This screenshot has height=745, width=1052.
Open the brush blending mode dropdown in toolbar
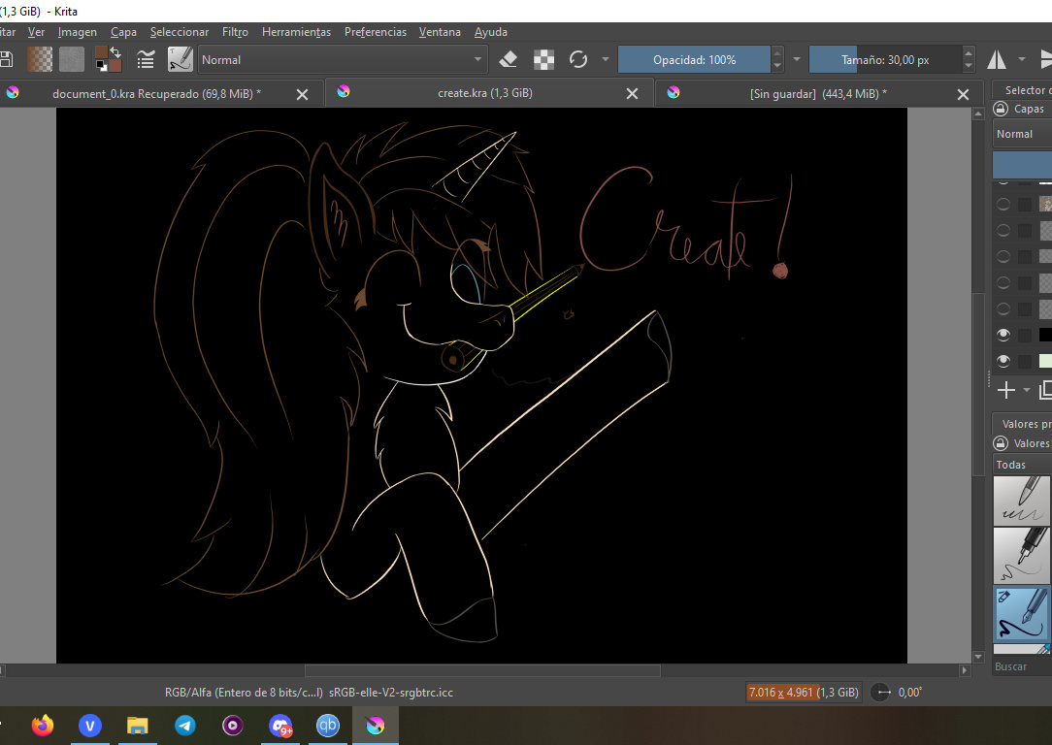(x=343, y=60)
